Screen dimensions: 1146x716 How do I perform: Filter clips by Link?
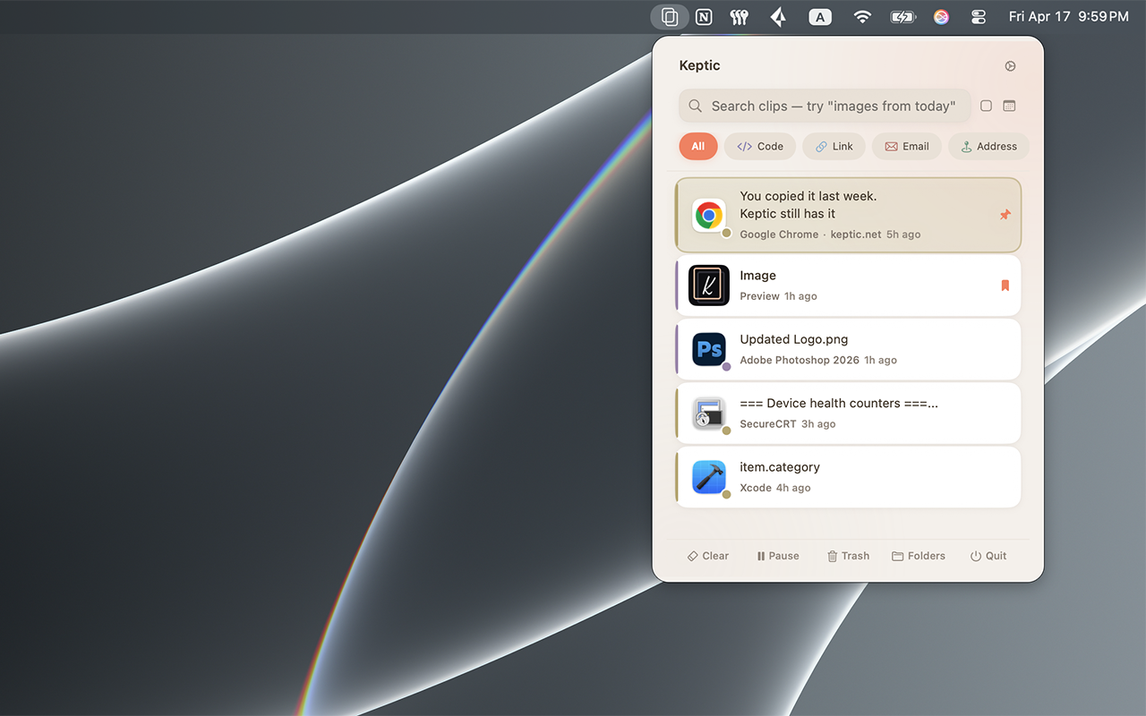point(834,147)
